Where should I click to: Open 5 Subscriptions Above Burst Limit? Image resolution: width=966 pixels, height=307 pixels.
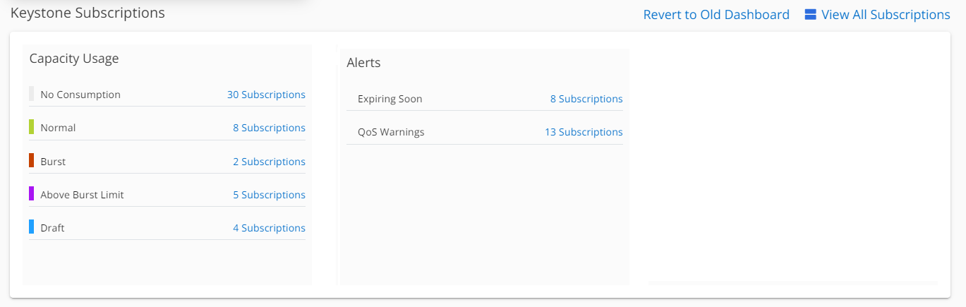269,195
